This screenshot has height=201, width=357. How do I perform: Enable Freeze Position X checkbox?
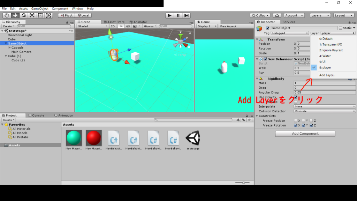pos(295,121)
